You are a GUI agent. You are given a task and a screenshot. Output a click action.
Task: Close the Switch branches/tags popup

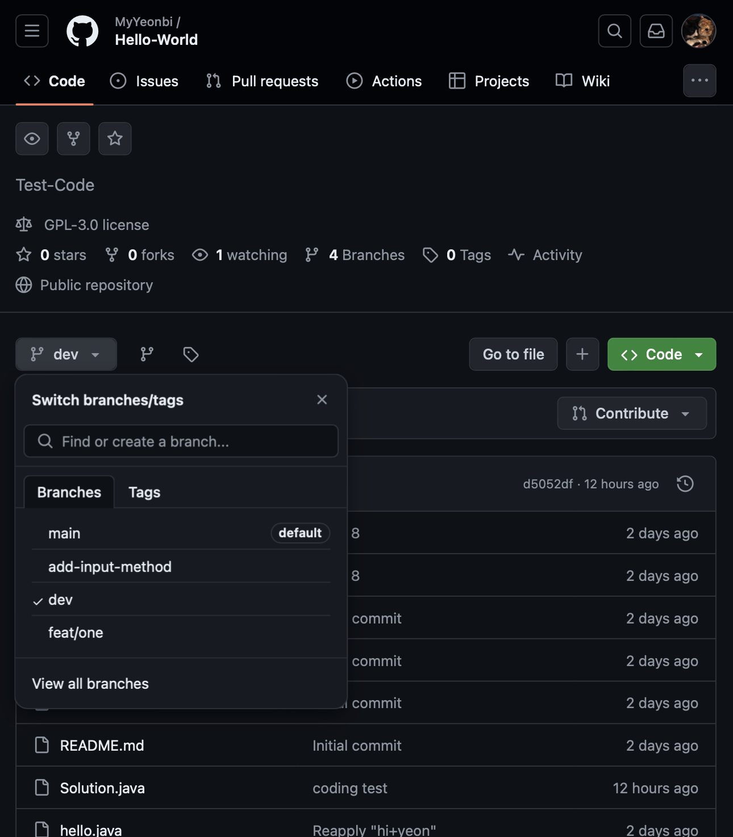[x=322, y=400]
